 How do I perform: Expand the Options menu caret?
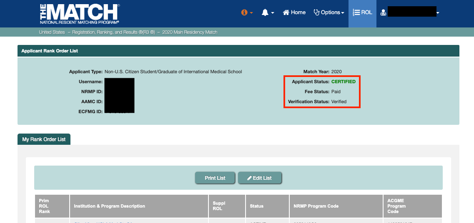[x=343, y=13]
